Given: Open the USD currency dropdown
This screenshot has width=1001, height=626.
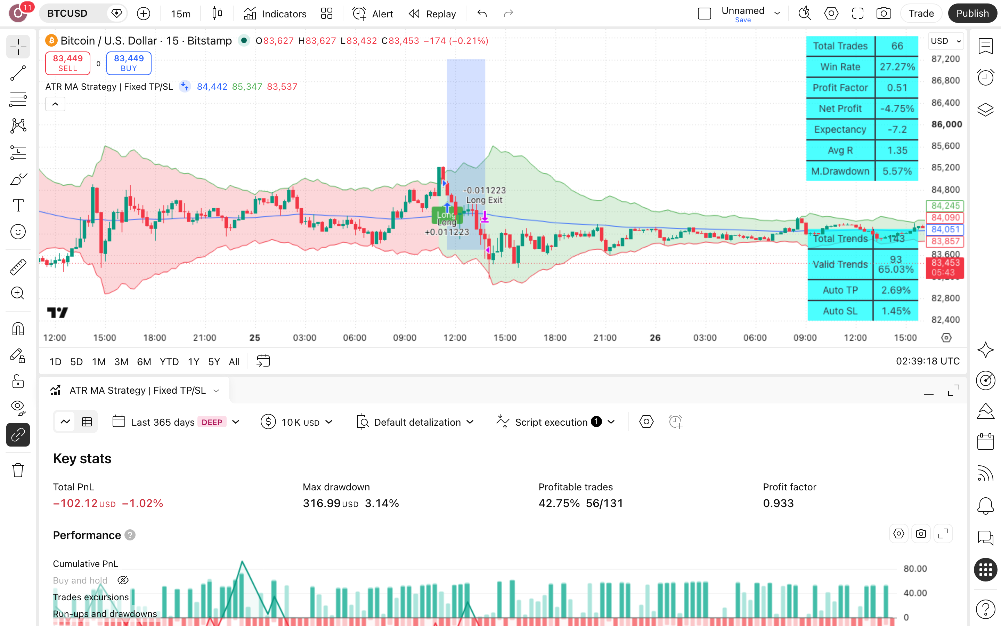Looking at the screenshot, I should [x=946, y=41].
